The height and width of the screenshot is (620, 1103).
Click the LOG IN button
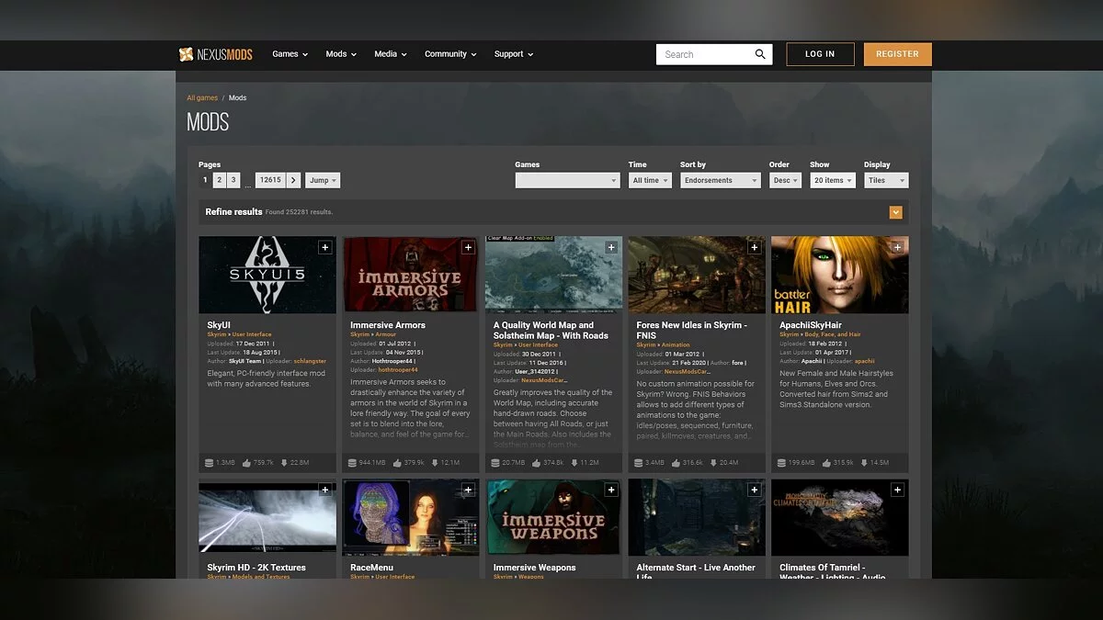pos(820,54)
